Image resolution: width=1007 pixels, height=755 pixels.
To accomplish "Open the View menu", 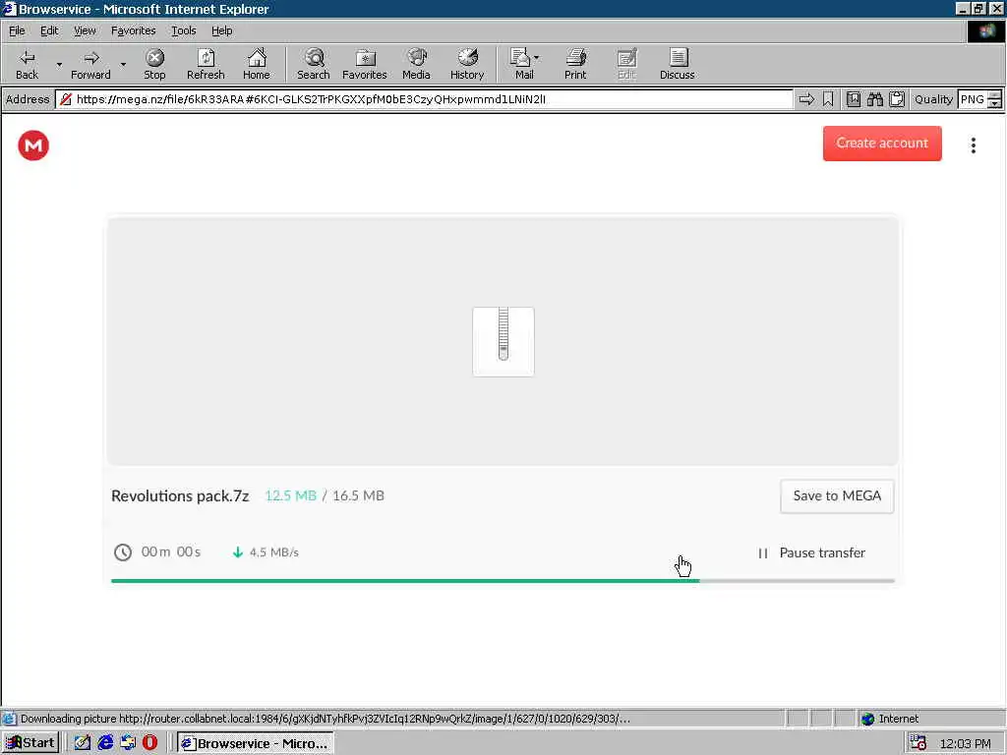I will [x=85, y=30].
